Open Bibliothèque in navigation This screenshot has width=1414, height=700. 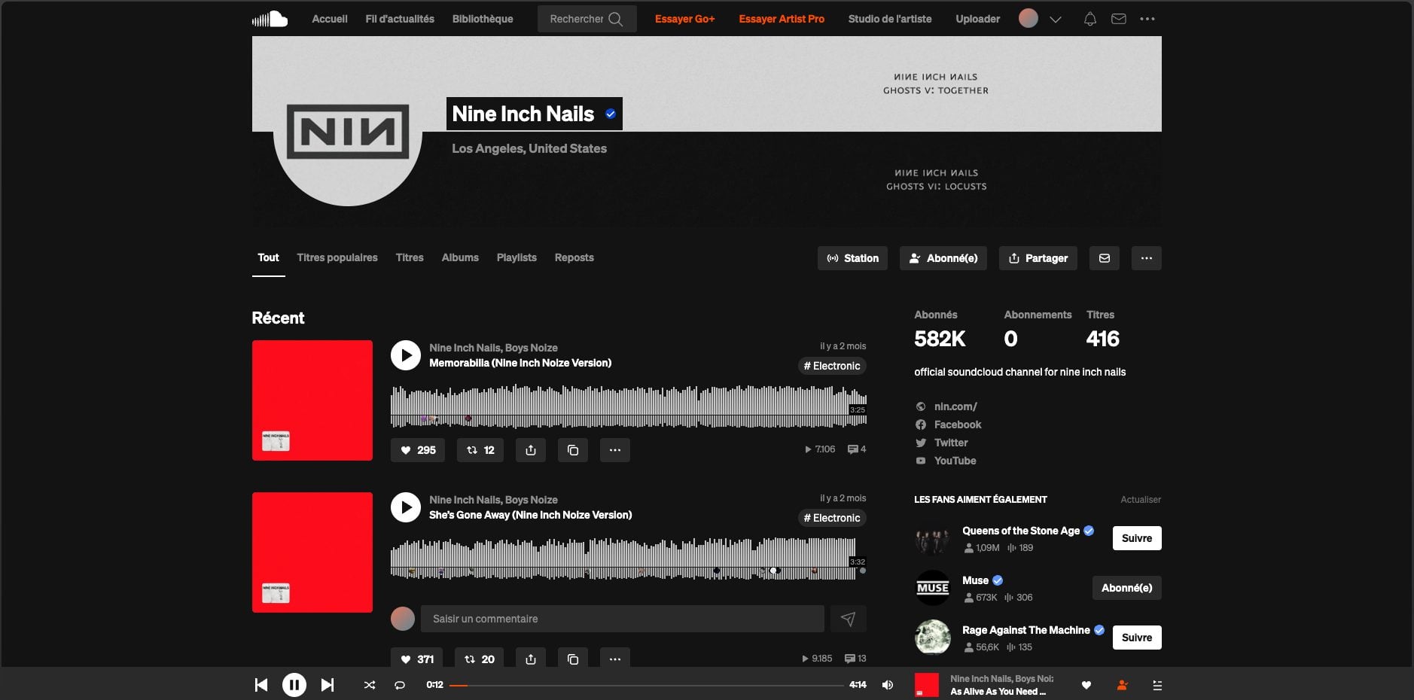pos(483,19)
